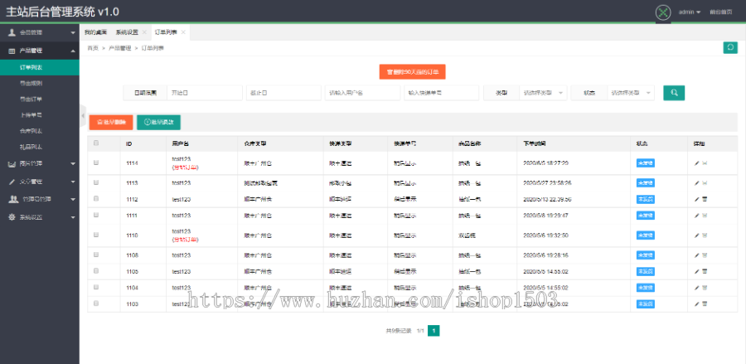Screen dimensions: 746x364
Task: Delete order 1111 with trash icon
Action: [705, 216]
